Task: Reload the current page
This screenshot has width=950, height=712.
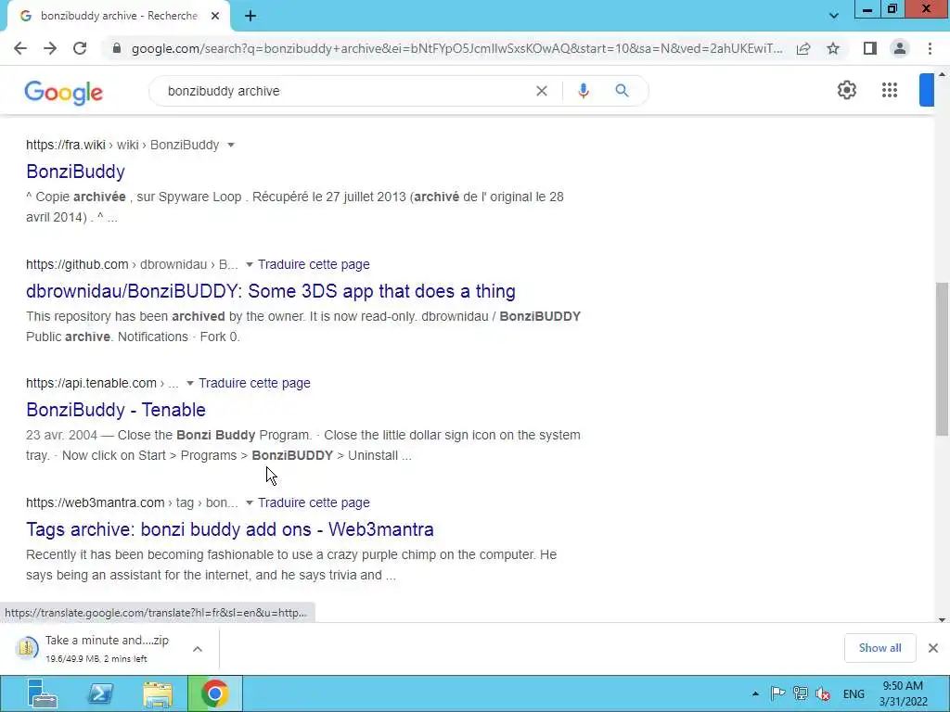Action: [80, 48]
